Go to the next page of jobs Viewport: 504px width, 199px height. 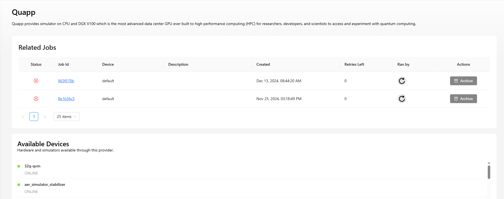[45, 117]
